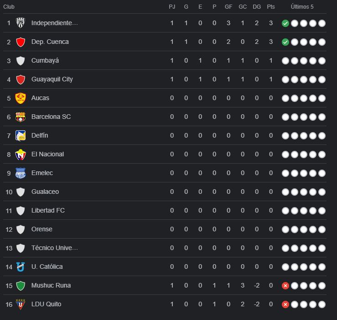This screenshot has width=337, height=320.
Task: Click Mushuc Runa's red loss indicator
Action: coord(285,286)
